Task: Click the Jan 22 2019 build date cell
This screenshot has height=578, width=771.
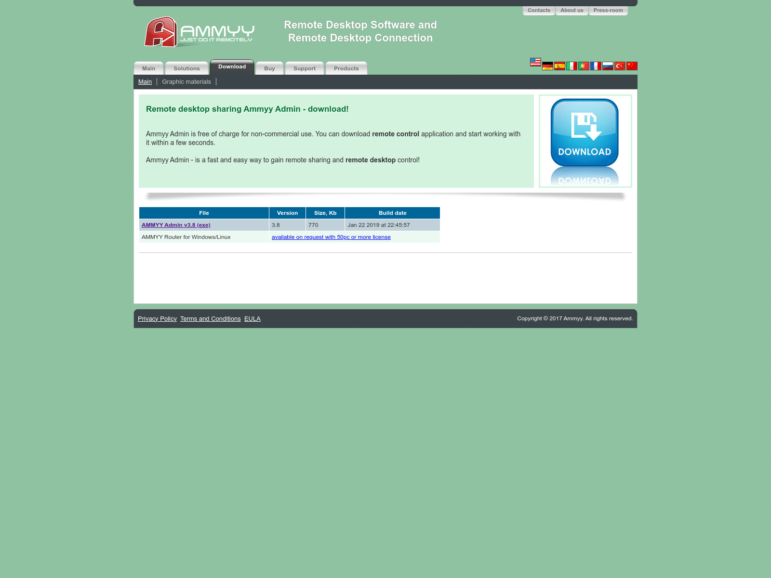Action: (x=392, y=225)
